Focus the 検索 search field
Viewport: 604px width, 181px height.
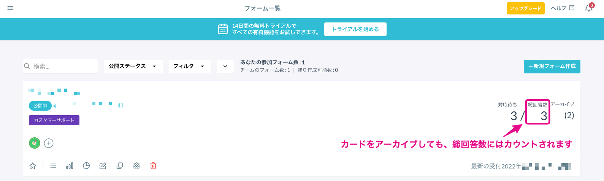click(x=60, y=66)
